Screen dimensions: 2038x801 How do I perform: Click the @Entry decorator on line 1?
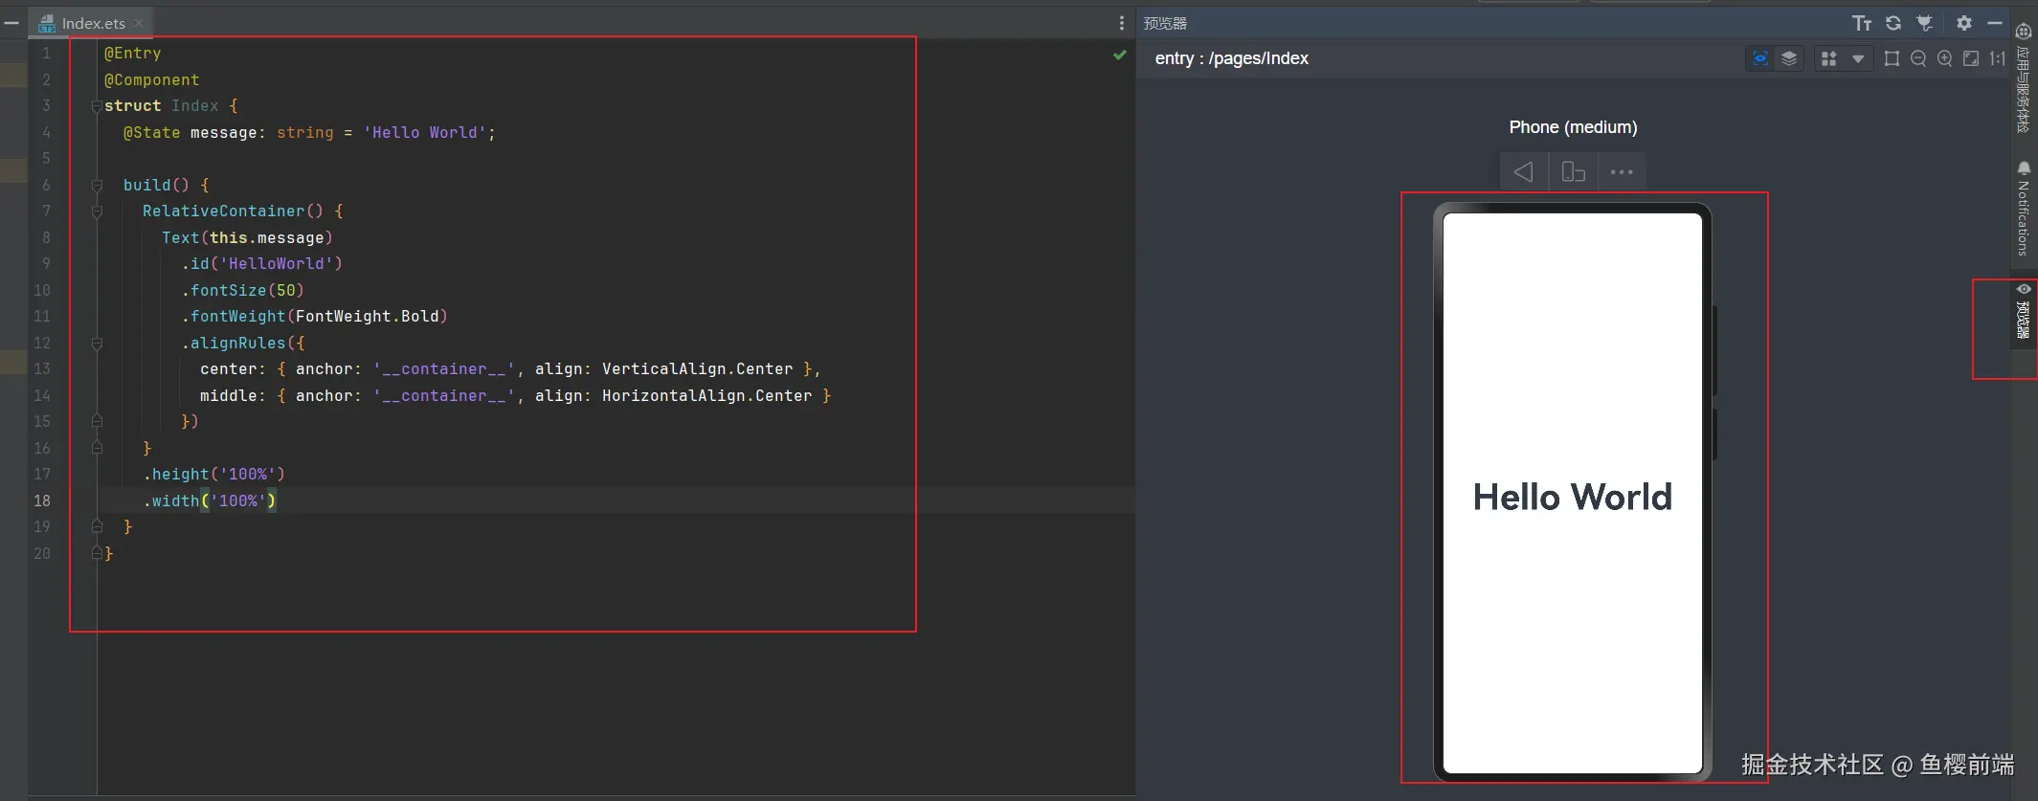click(x=132, y=54)
